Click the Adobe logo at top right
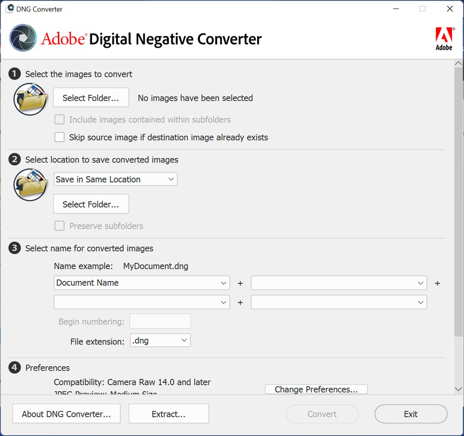This screenshot has width=464, height=436. 444,39
